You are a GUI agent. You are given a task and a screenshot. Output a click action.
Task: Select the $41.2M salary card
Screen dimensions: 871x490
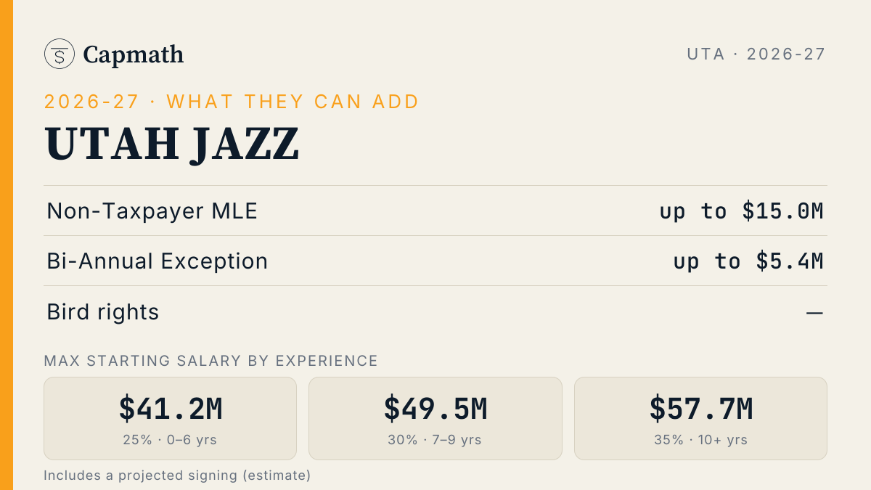[171, 418]
